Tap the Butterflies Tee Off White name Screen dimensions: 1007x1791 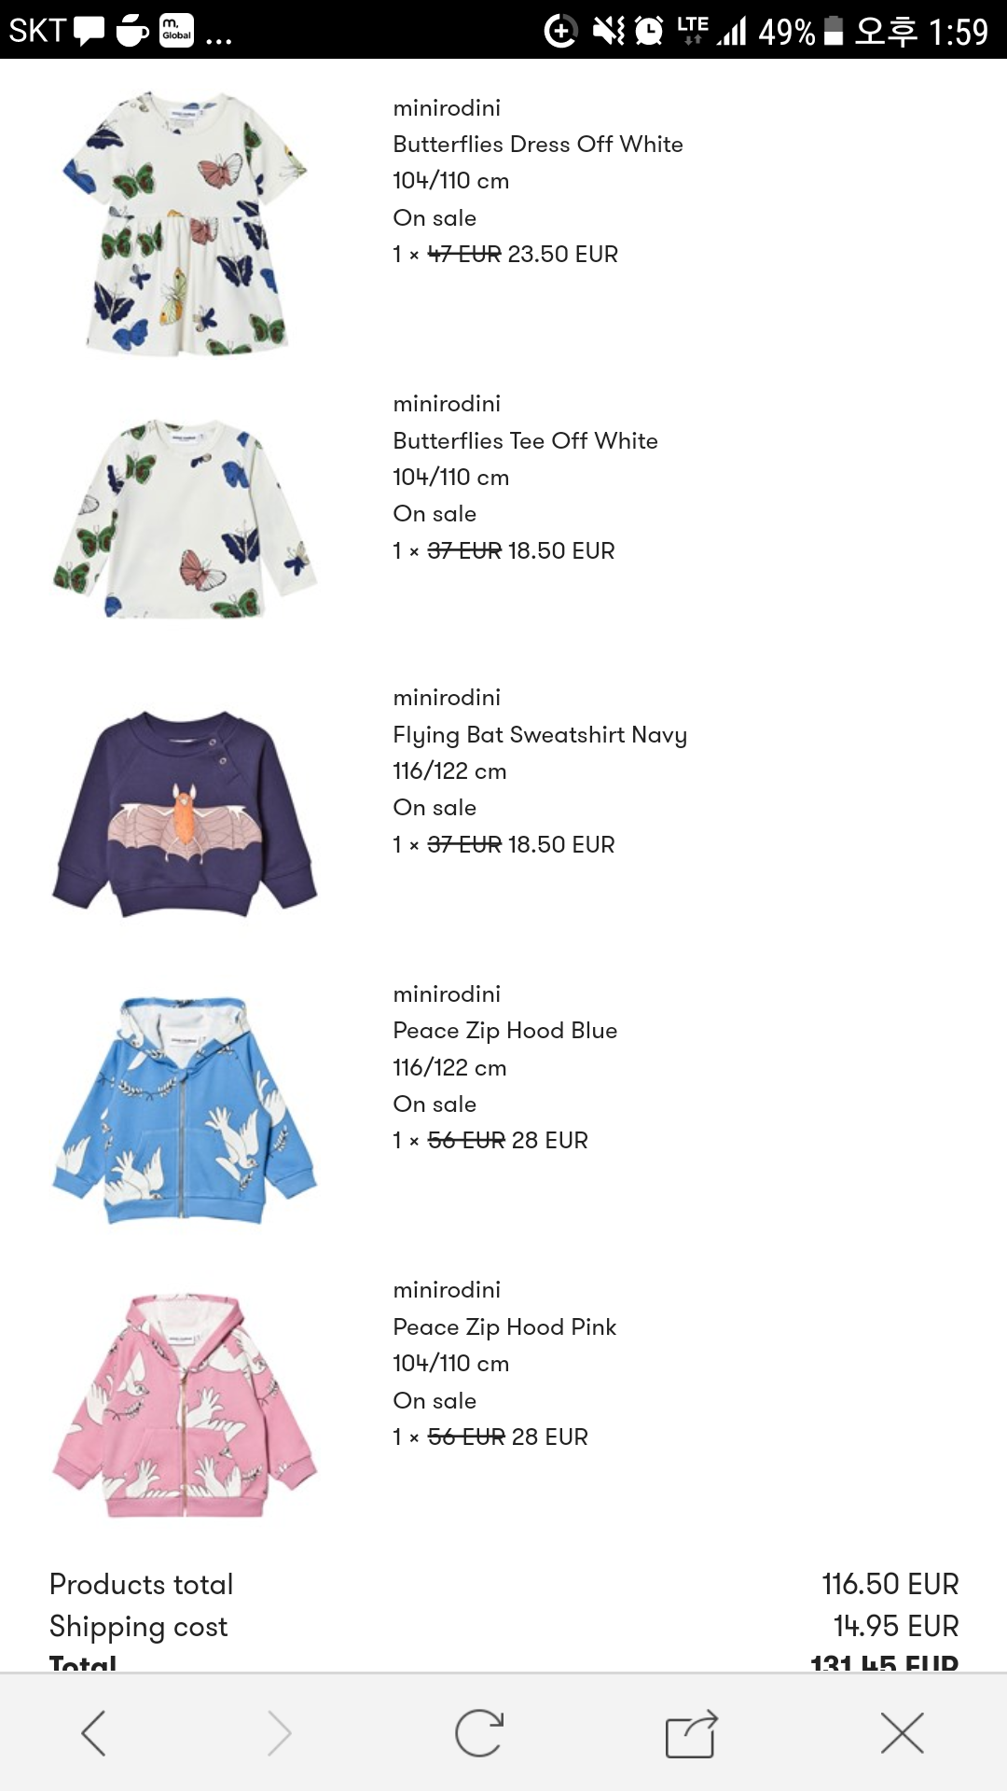(525, 440)
